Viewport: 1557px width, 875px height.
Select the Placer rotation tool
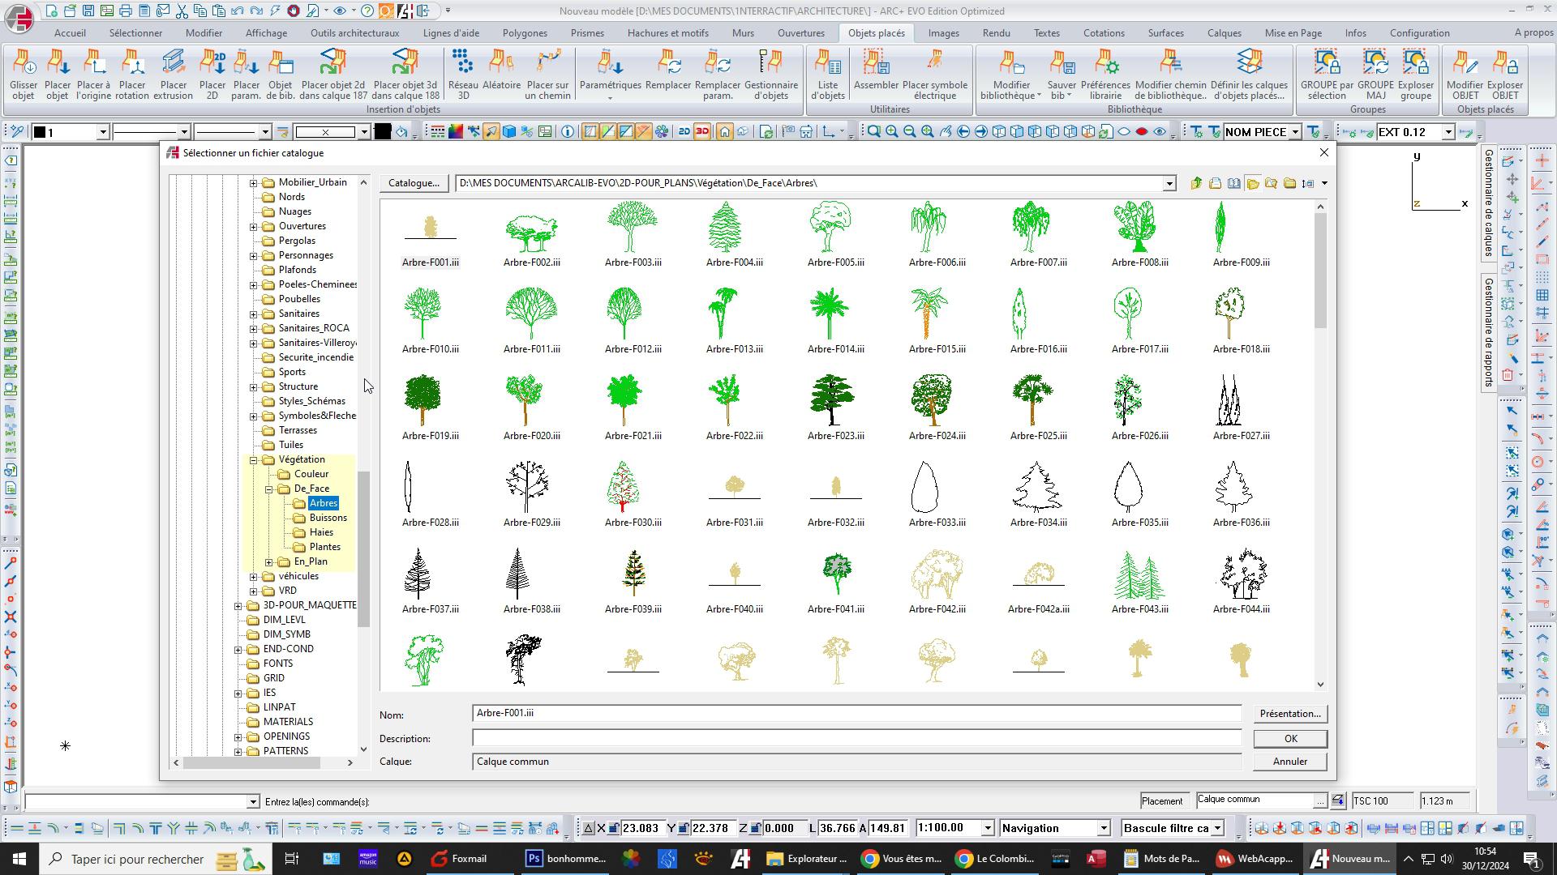point(132,63)
